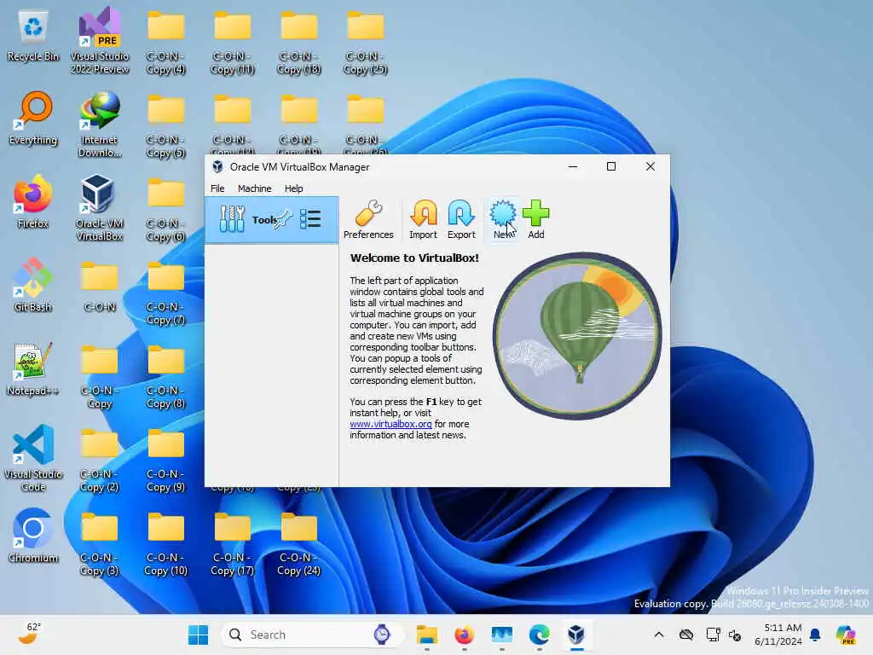Open the Tools list menu icon
Screen dimensions: 873x655
click(310, 219)
